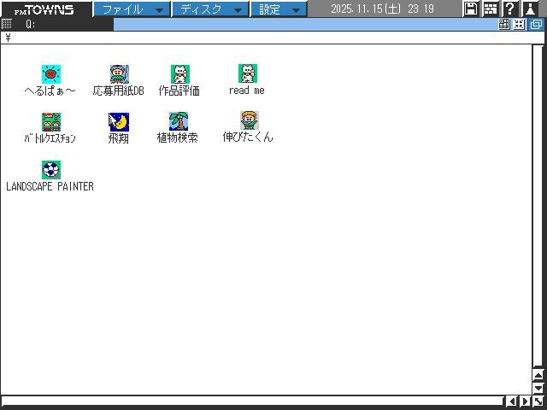547x410 pixels.
Task: Click the Q: drive label
Action: [x=31, y=24]
